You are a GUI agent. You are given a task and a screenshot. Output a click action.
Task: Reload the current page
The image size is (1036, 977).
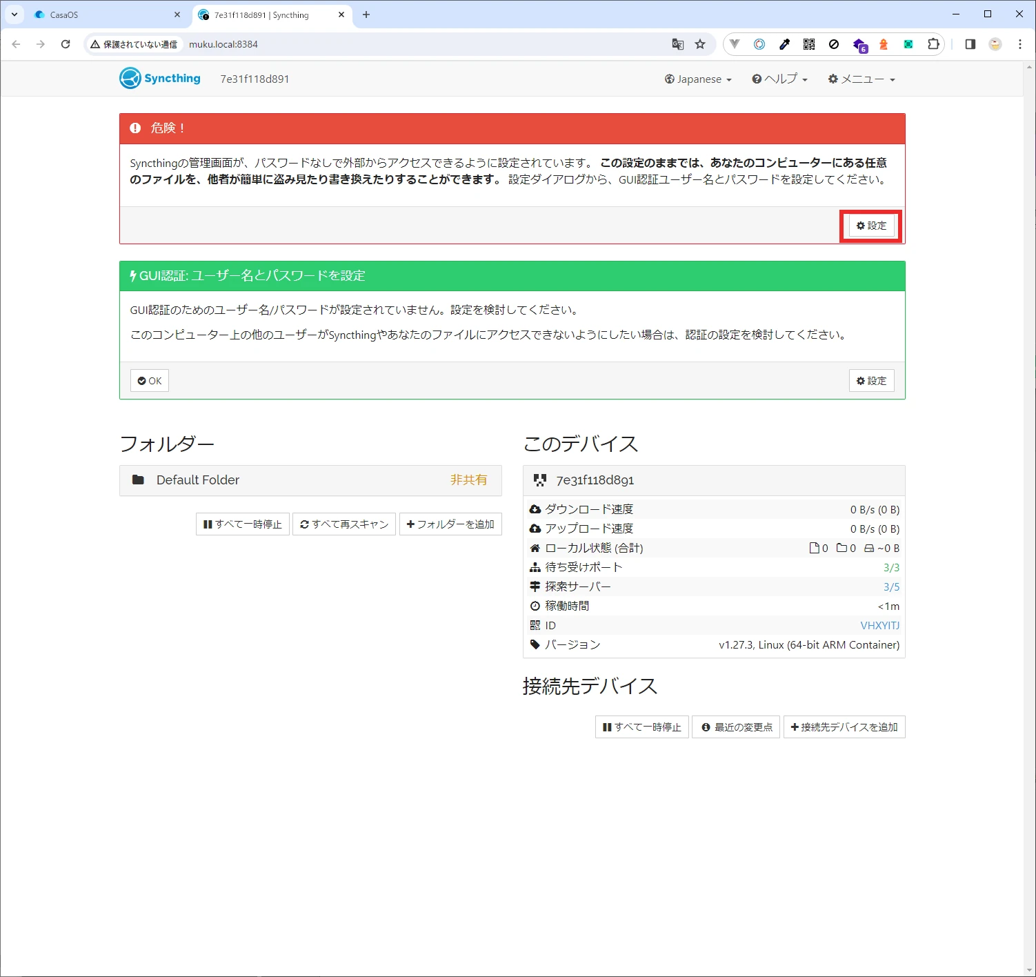click(66, 44)
